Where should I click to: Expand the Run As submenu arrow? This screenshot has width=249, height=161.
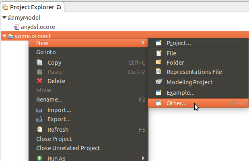coord(143,159)
